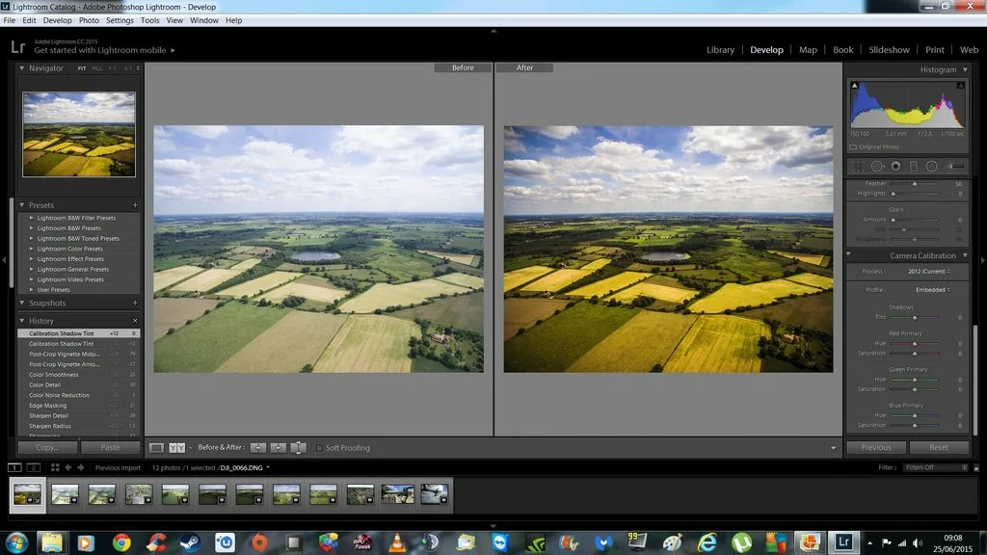Select the Adjustment Brush tool

point(955,166)
